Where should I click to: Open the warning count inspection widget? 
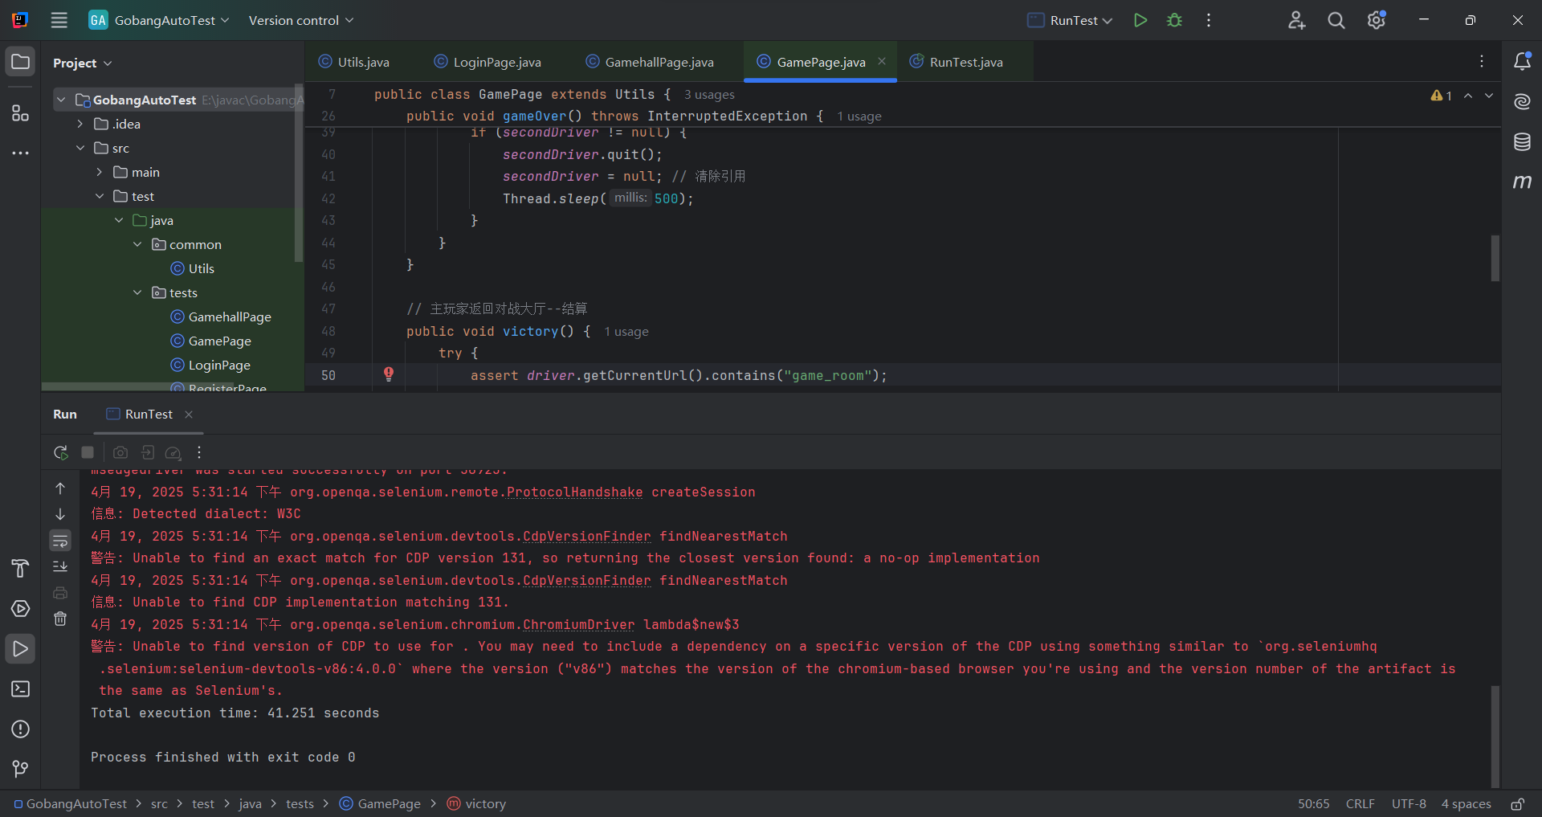pos(1442,96)
